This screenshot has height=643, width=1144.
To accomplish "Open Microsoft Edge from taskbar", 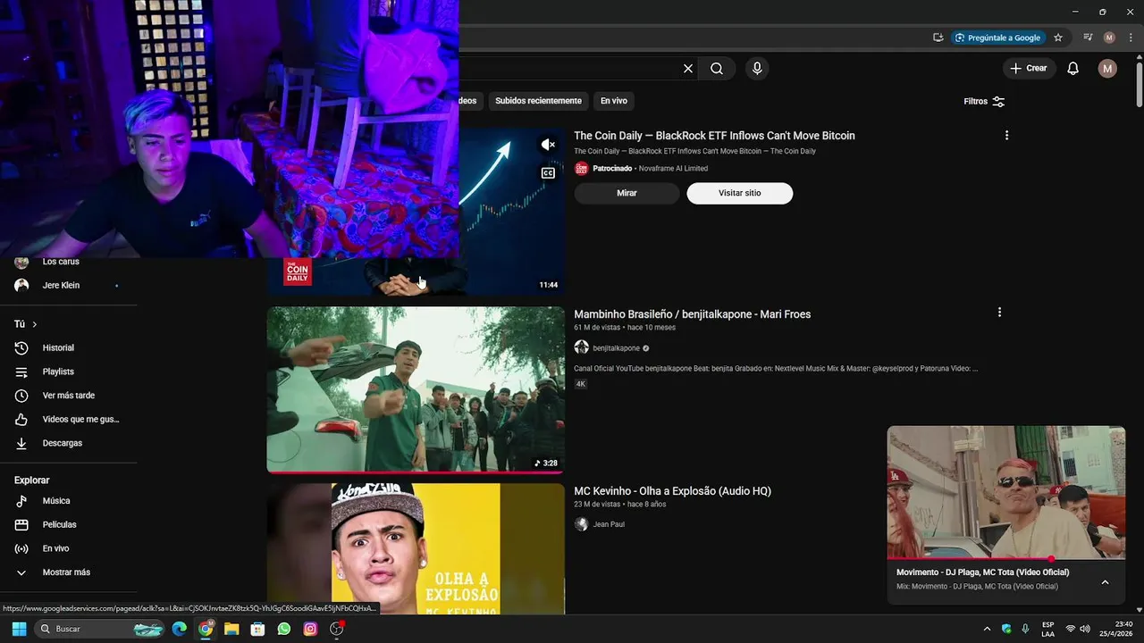I will (x=179, y=629).
